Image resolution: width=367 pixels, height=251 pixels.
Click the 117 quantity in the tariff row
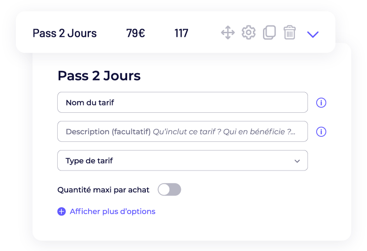tap(181, 33)
